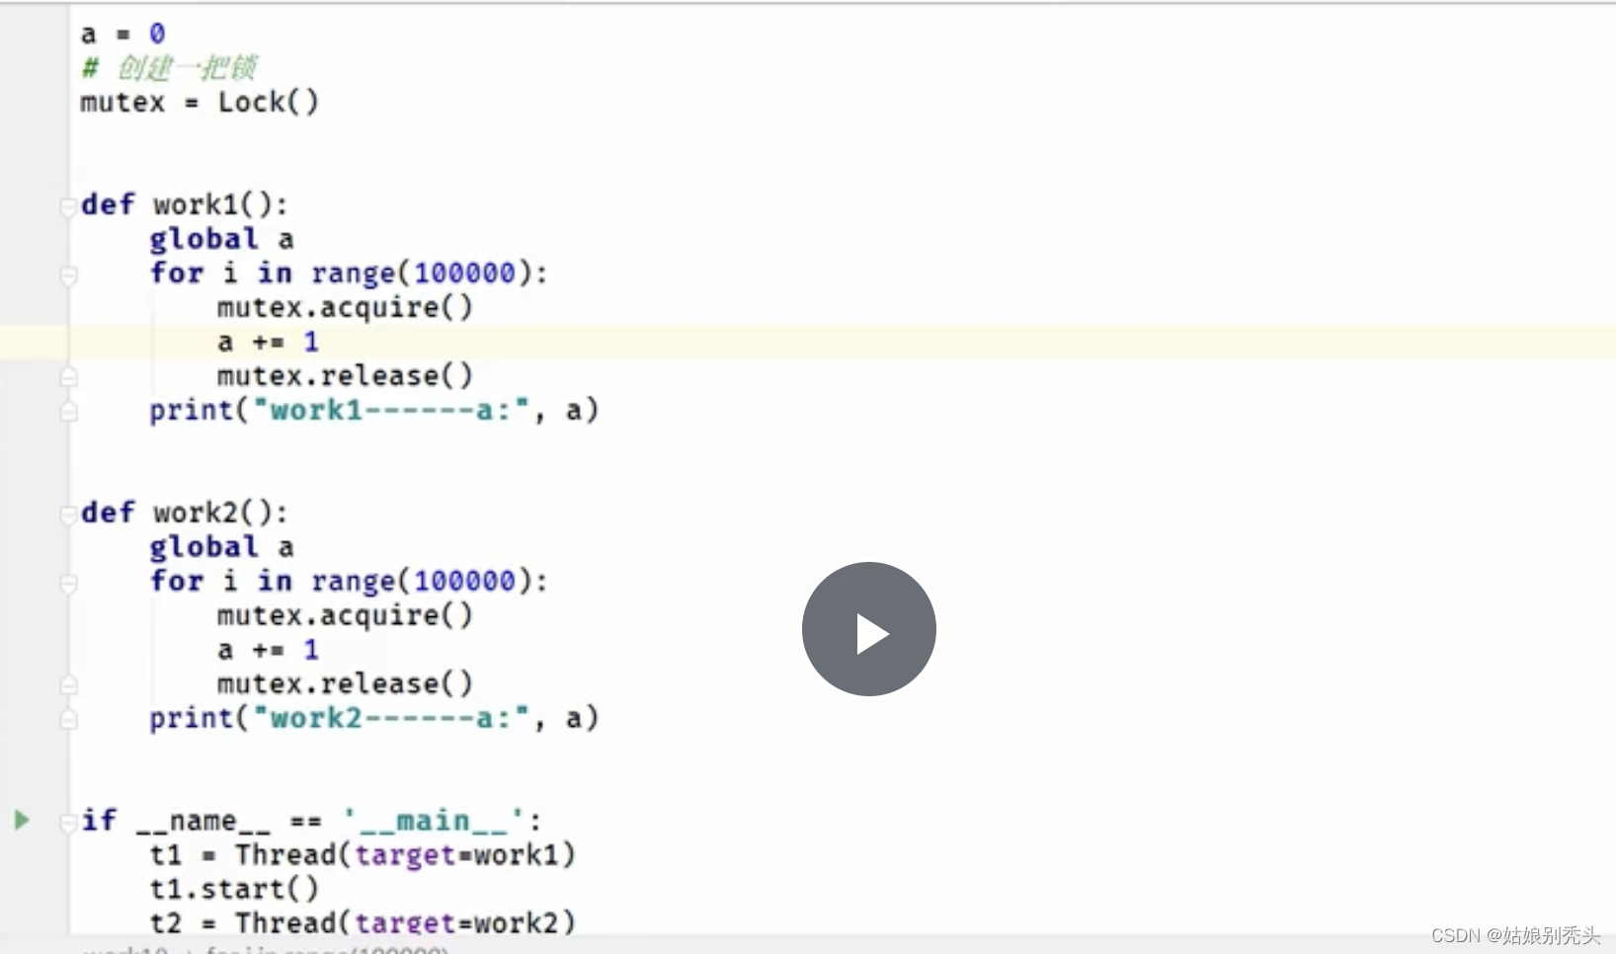The image size is (1616, 954).
Task: Click 'mutex.acquire()' in work2
Action: pyautogui.click(x=345, y=616)
